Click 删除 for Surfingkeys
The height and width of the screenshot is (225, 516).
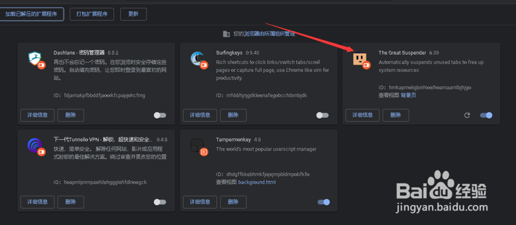point(233,115)
